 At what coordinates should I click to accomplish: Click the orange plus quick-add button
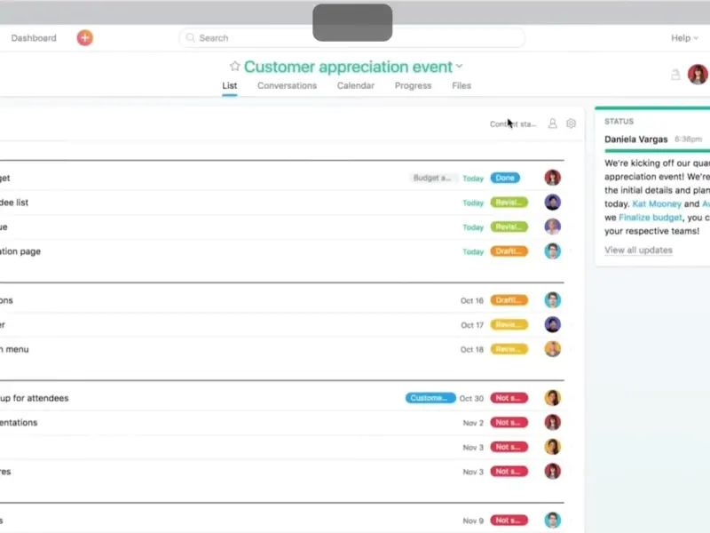point(84,38)
